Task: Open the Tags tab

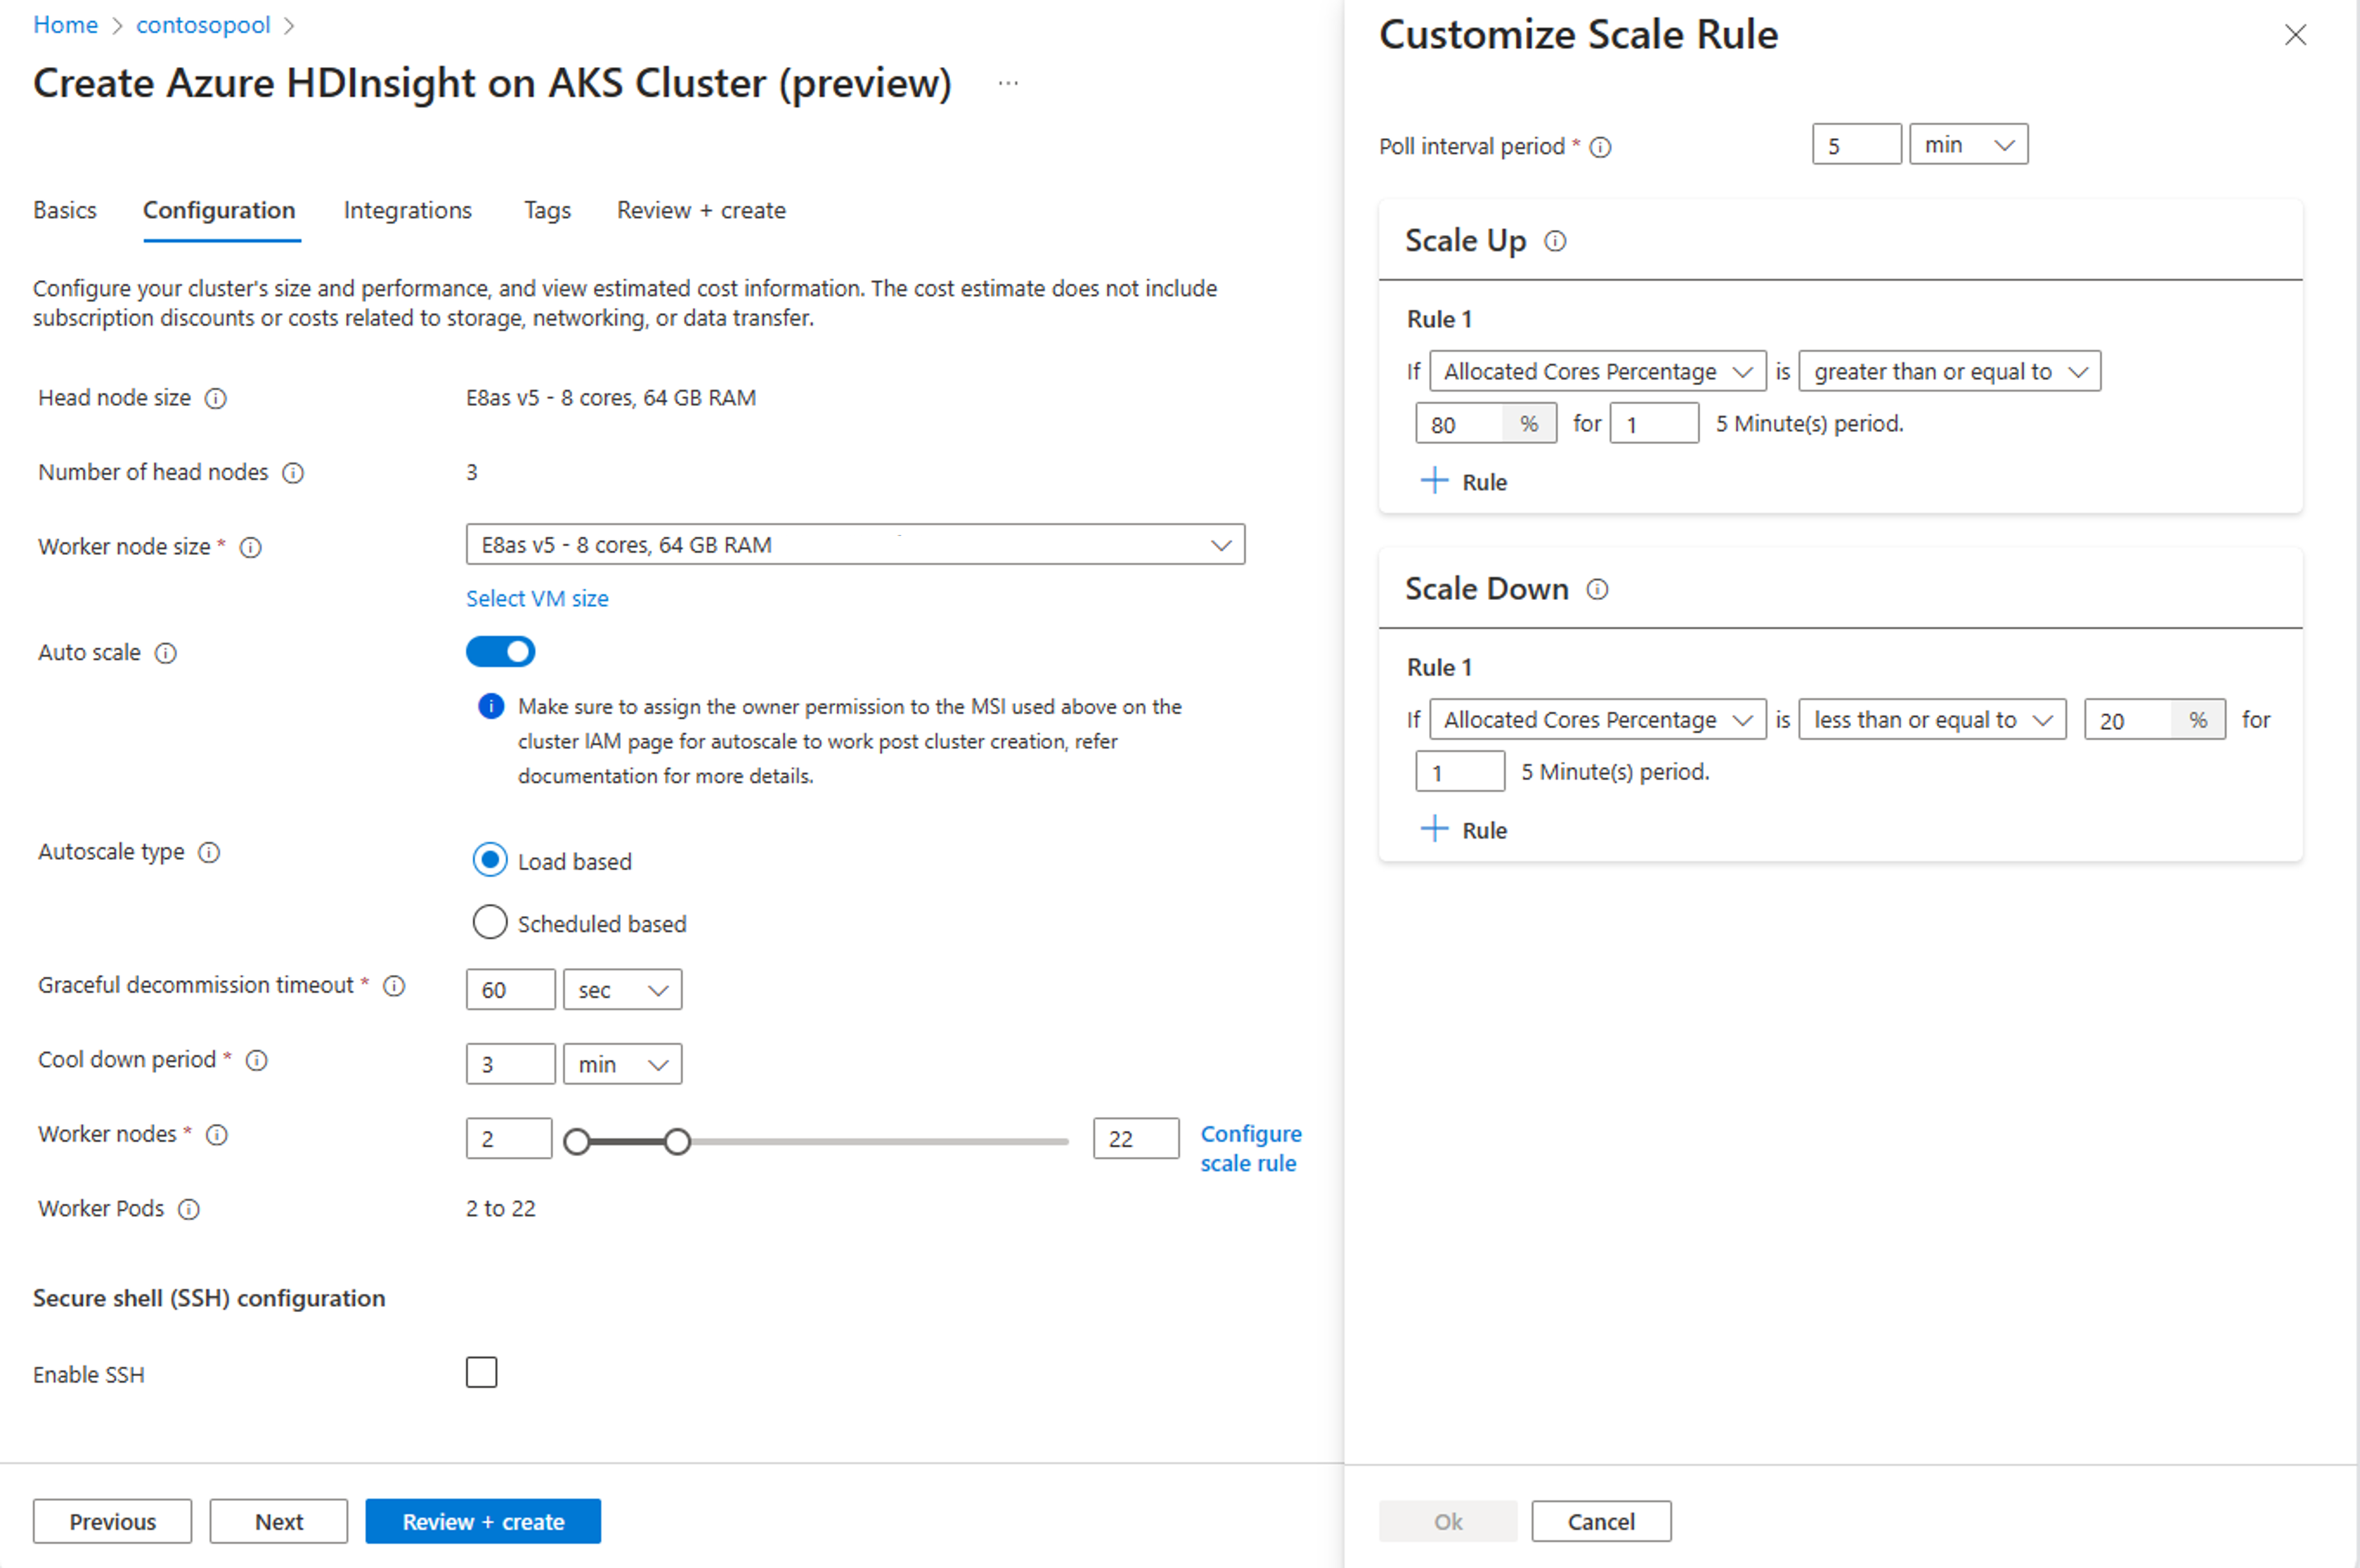Action: 547,210
